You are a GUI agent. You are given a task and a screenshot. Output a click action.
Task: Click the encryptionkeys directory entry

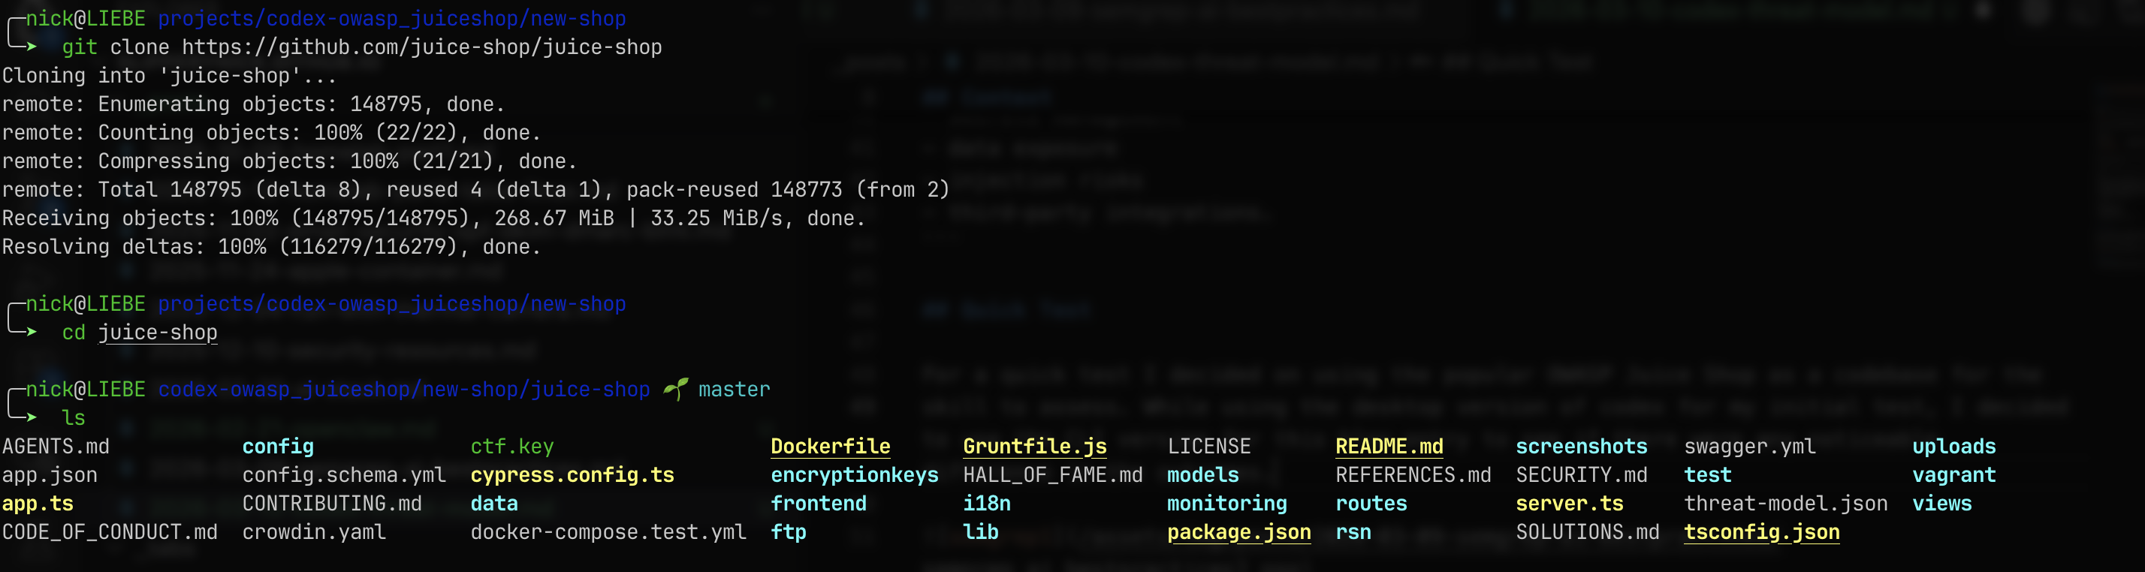(x=853, y=475)
